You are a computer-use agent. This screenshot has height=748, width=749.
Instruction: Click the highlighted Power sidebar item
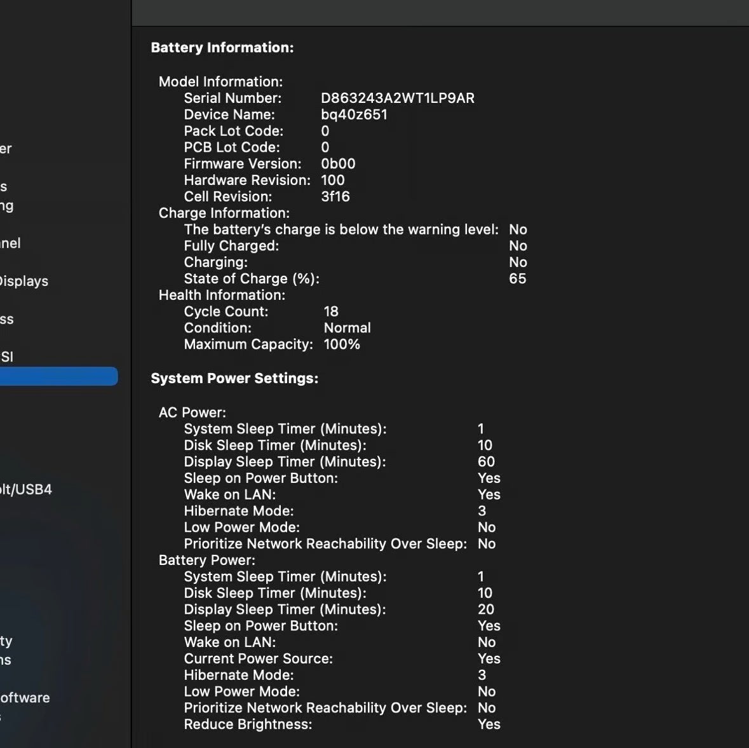[x=58, y=376]
